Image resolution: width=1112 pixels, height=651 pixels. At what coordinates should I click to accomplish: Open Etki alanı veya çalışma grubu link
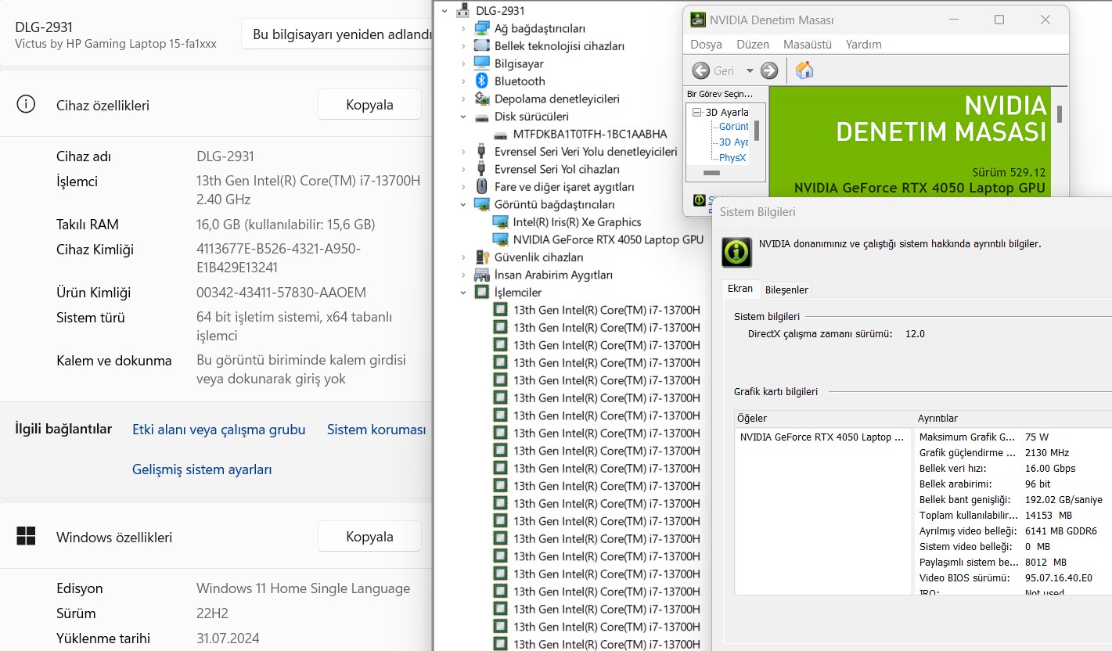219,430
